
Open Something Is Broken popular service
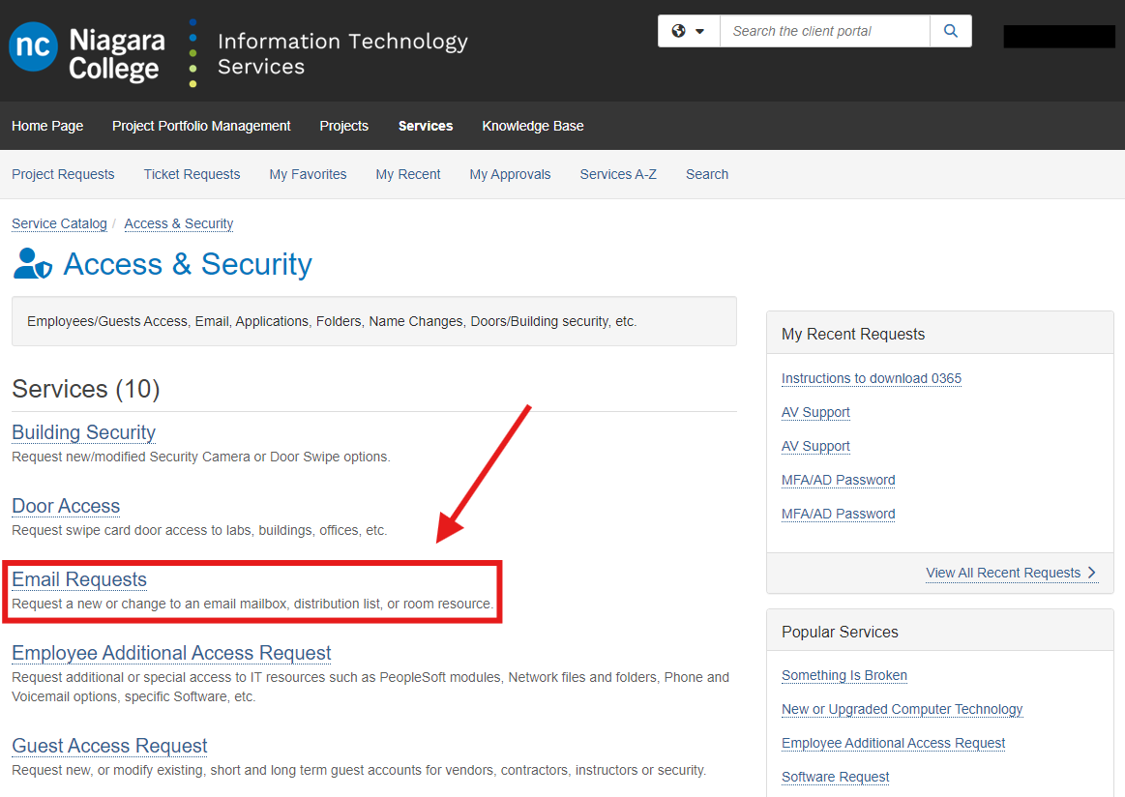click(844, 675)
